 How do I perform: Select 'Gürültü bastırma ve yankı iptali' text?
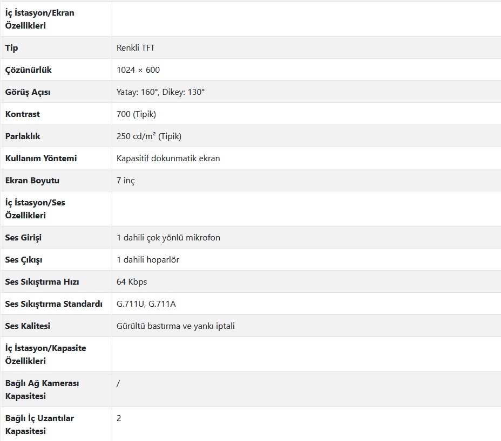coord(175,326)
